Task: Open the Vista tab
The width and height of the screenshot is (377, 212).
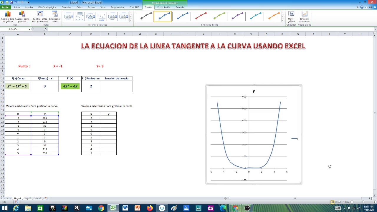Action: [x=103, y=7]
